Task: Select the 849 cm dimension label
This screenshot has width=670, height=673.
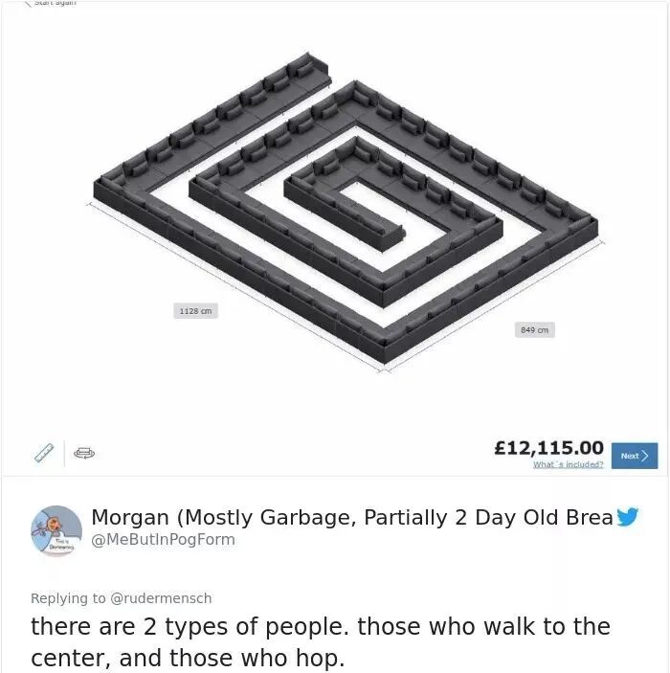Action: pos(534,329)
